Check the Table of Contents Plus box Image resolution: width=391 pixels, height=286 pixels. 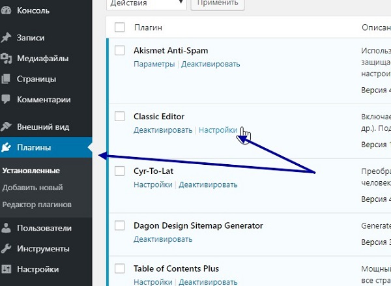pyautogui.click(x=120, y=268)
